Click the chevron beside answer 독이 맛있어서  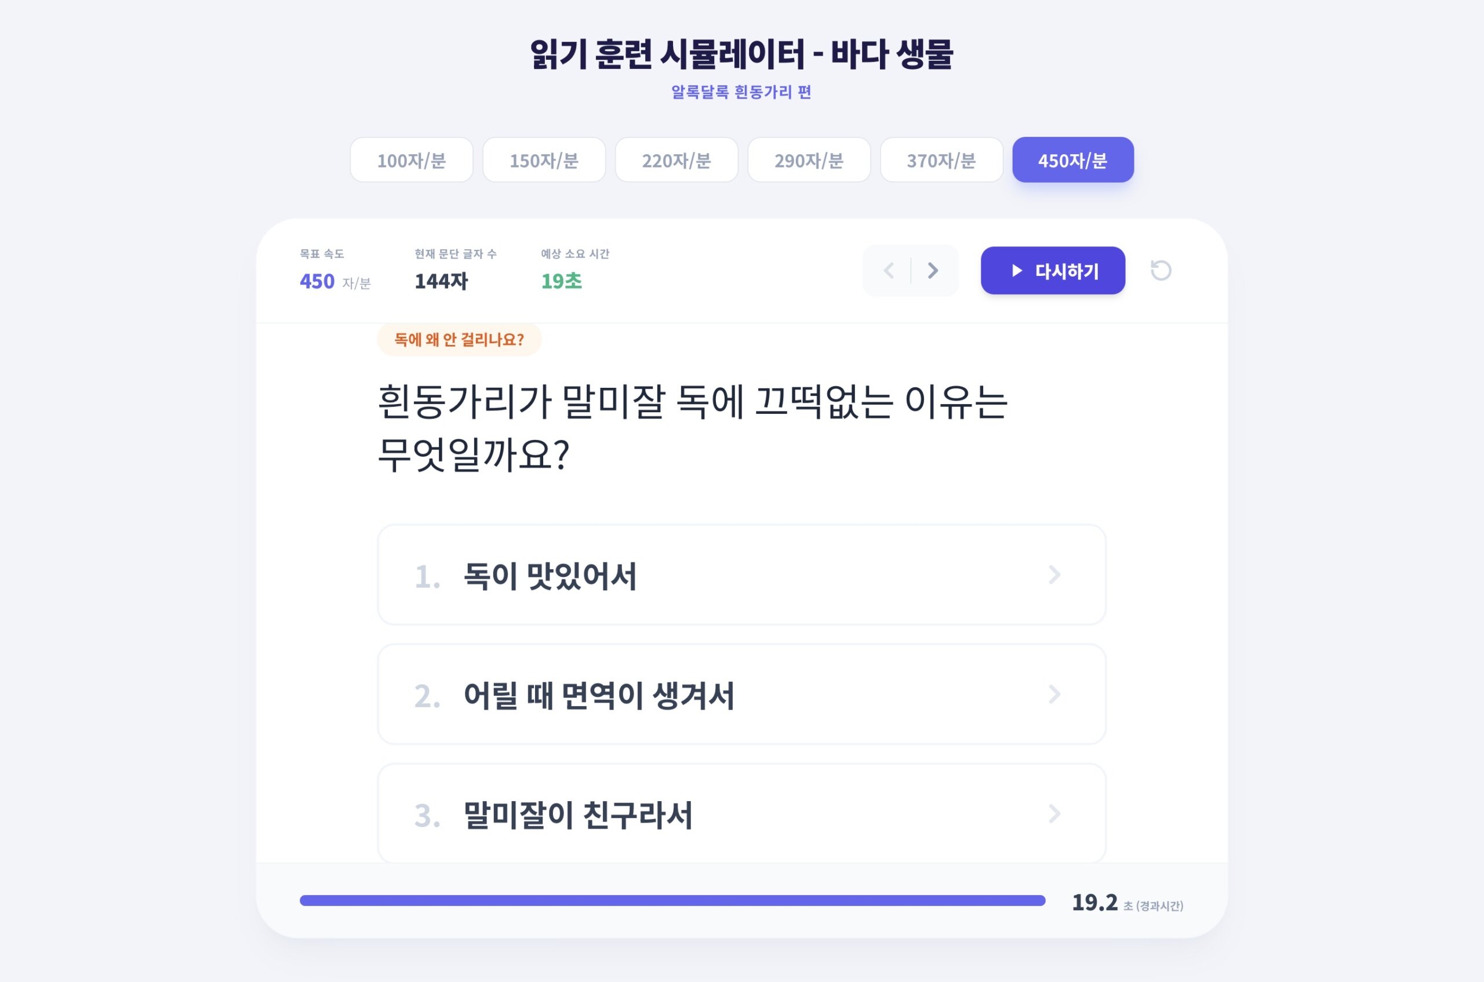tap(1056, 574)
